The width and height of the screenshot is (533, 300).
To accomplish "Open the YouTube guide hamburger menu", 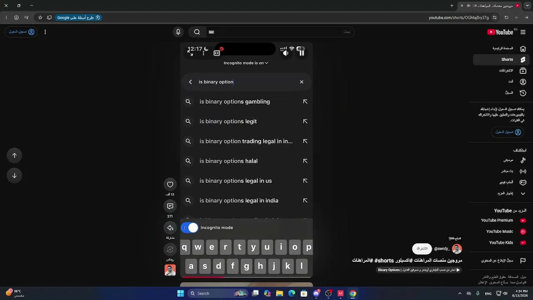I will tap(523, 32).
